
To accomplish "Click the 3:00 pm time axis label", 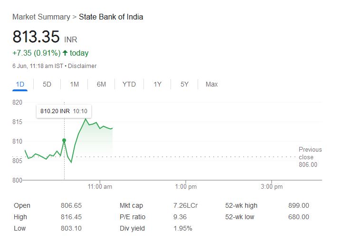I will pyautogui.click(x=271, y=187).
